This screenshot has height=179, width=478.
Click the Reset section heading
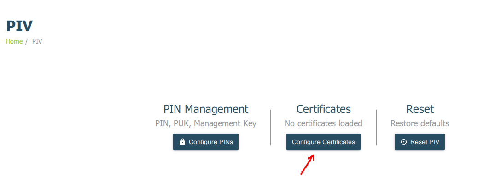(420, 109)
